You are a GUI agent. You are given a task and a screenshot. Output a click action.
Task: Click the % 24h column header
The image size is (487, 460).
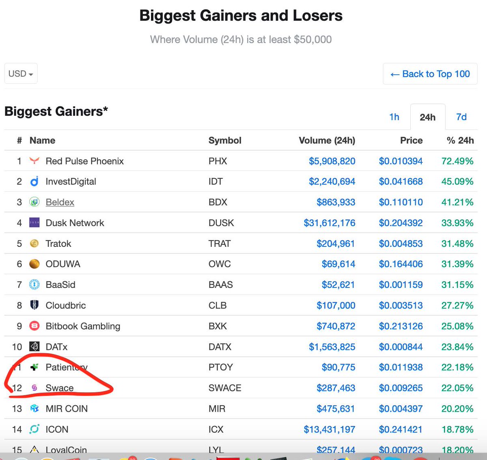(460, 140)
